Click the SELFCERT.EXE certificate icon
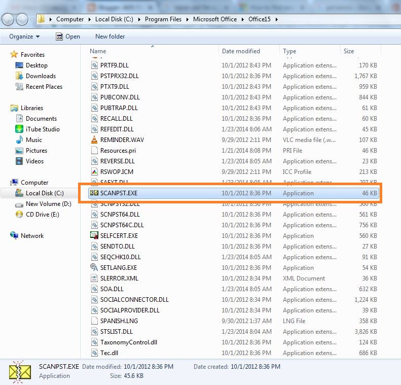401x385 pixels. click(x=94, y=235)
